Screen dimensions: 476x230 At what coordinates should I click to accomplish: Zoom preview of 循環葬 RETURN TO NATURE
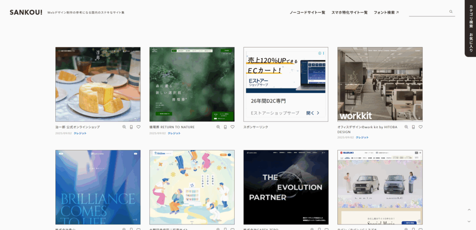coord(218,127)
